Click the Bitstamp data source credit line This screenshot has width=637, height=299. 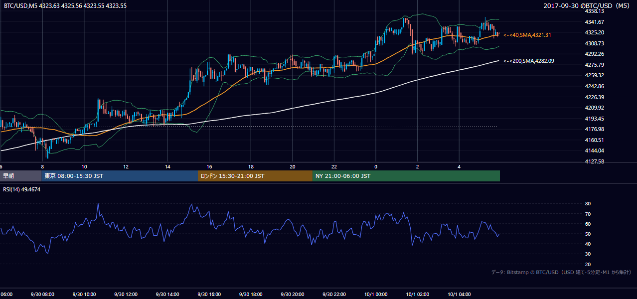[561, 273]
